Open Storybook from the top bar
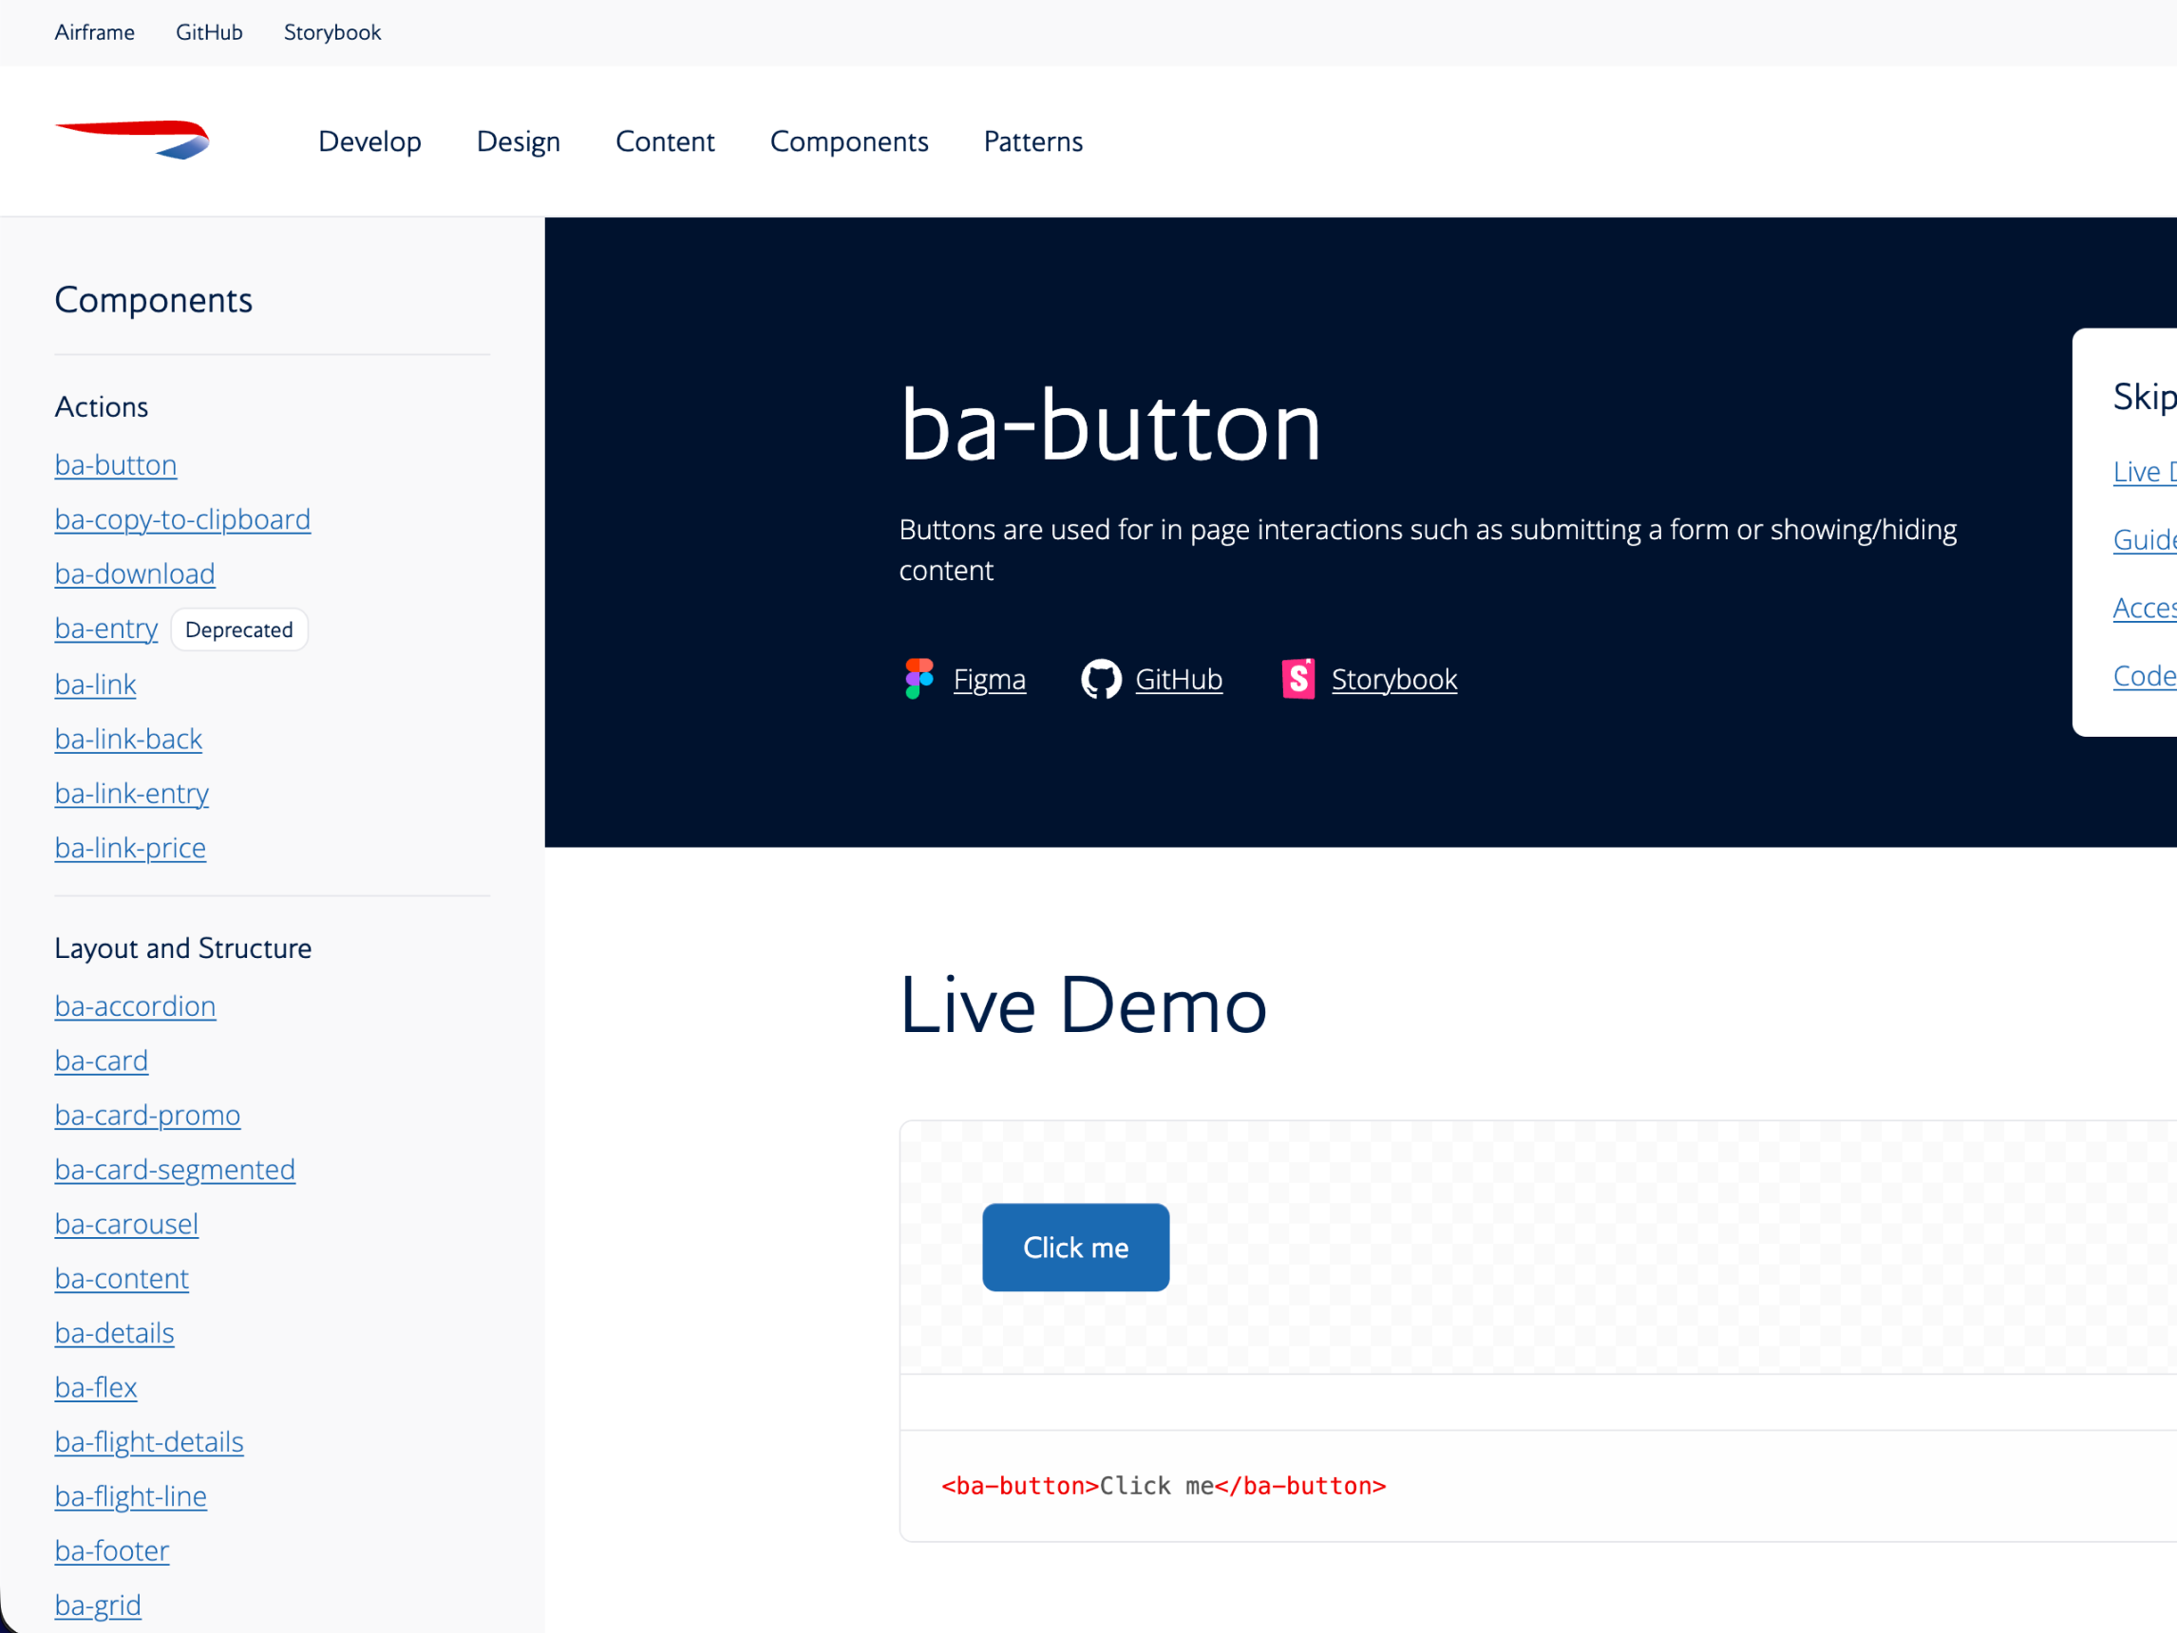The height and width of the screenshot is (1633, 2177). [331, 32]
